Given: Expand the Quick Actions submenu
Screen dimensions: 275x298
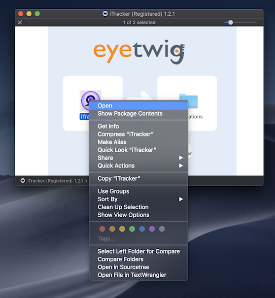Looking at the screenshot, I should click(x=138, y=166).
